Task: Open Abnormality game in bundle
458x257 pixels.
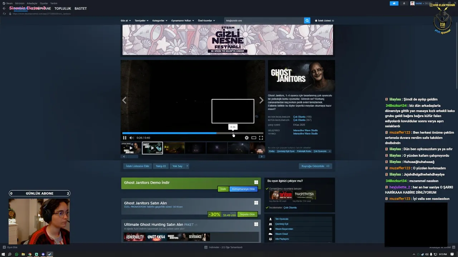Action: (x=135, y=237)
